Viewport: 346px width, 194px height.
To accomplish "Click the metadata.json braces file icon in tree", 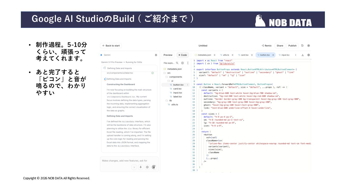I will point(165,69).
